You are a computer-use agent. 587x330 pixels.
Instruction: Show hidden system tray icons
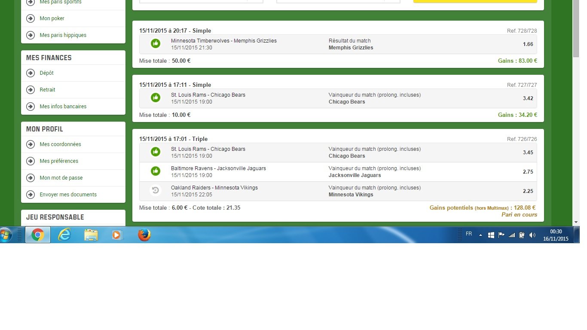coord(480,235)
